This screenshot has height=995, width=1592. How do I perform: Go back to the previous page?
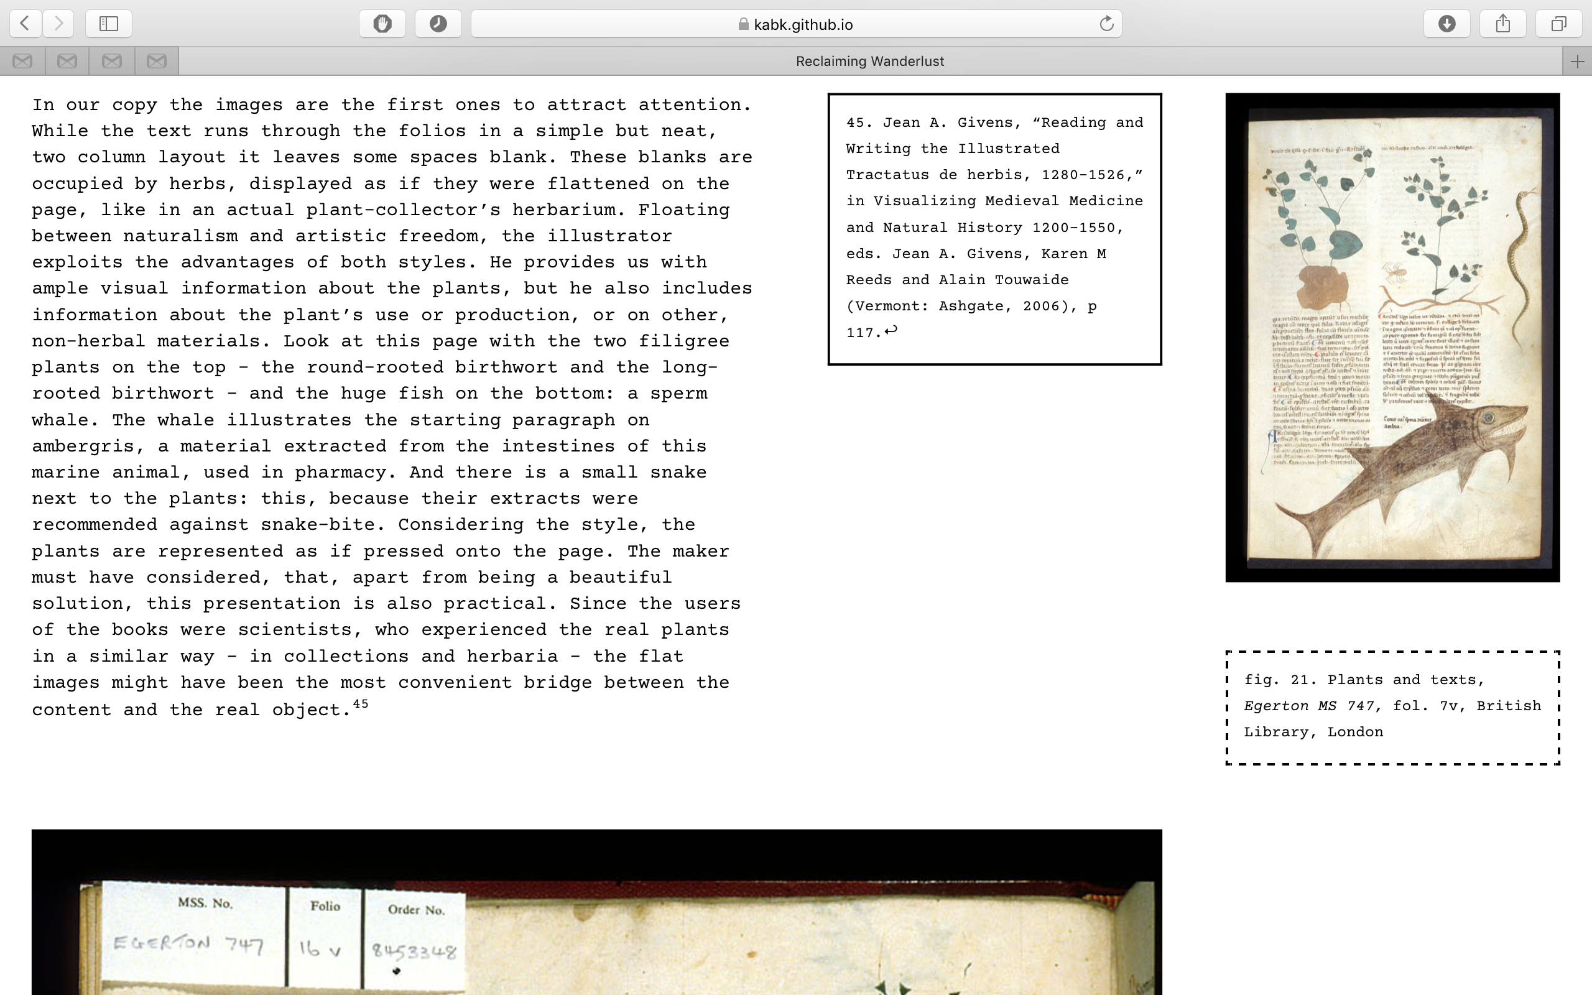click(x=25, y=24)
